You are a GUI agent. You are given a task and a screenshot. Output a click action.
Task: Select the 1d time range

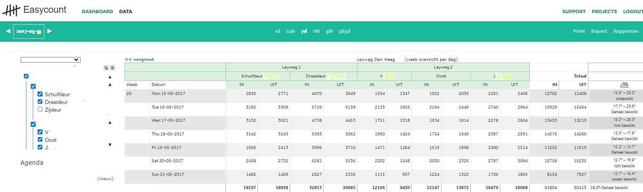click(x=277, y=31)
